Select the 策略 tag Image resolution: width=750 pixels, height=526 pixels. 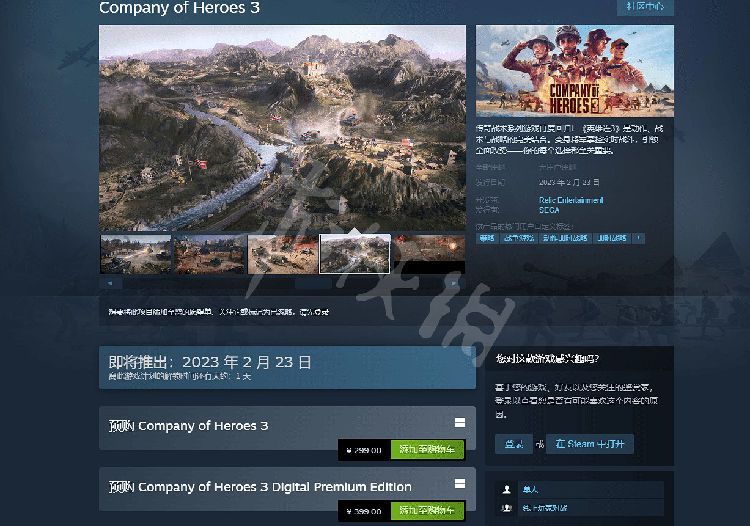[487, 238]
